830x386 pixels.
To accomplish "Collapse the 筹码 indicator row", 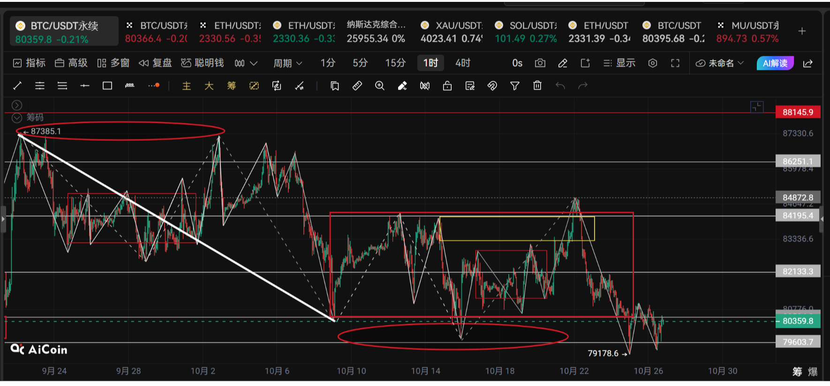I will tap(17, 118).
